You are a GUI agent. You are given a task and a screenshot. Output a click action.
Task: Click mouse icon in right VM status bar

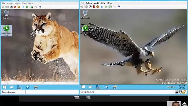click(x=180, y=92)
